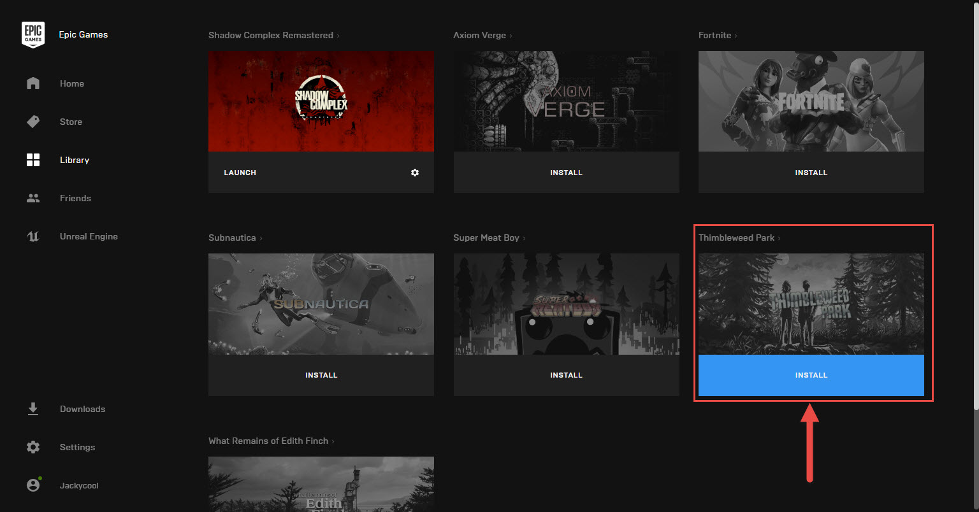Click the Friends people icon
The image size is (979, 512).
33,198
